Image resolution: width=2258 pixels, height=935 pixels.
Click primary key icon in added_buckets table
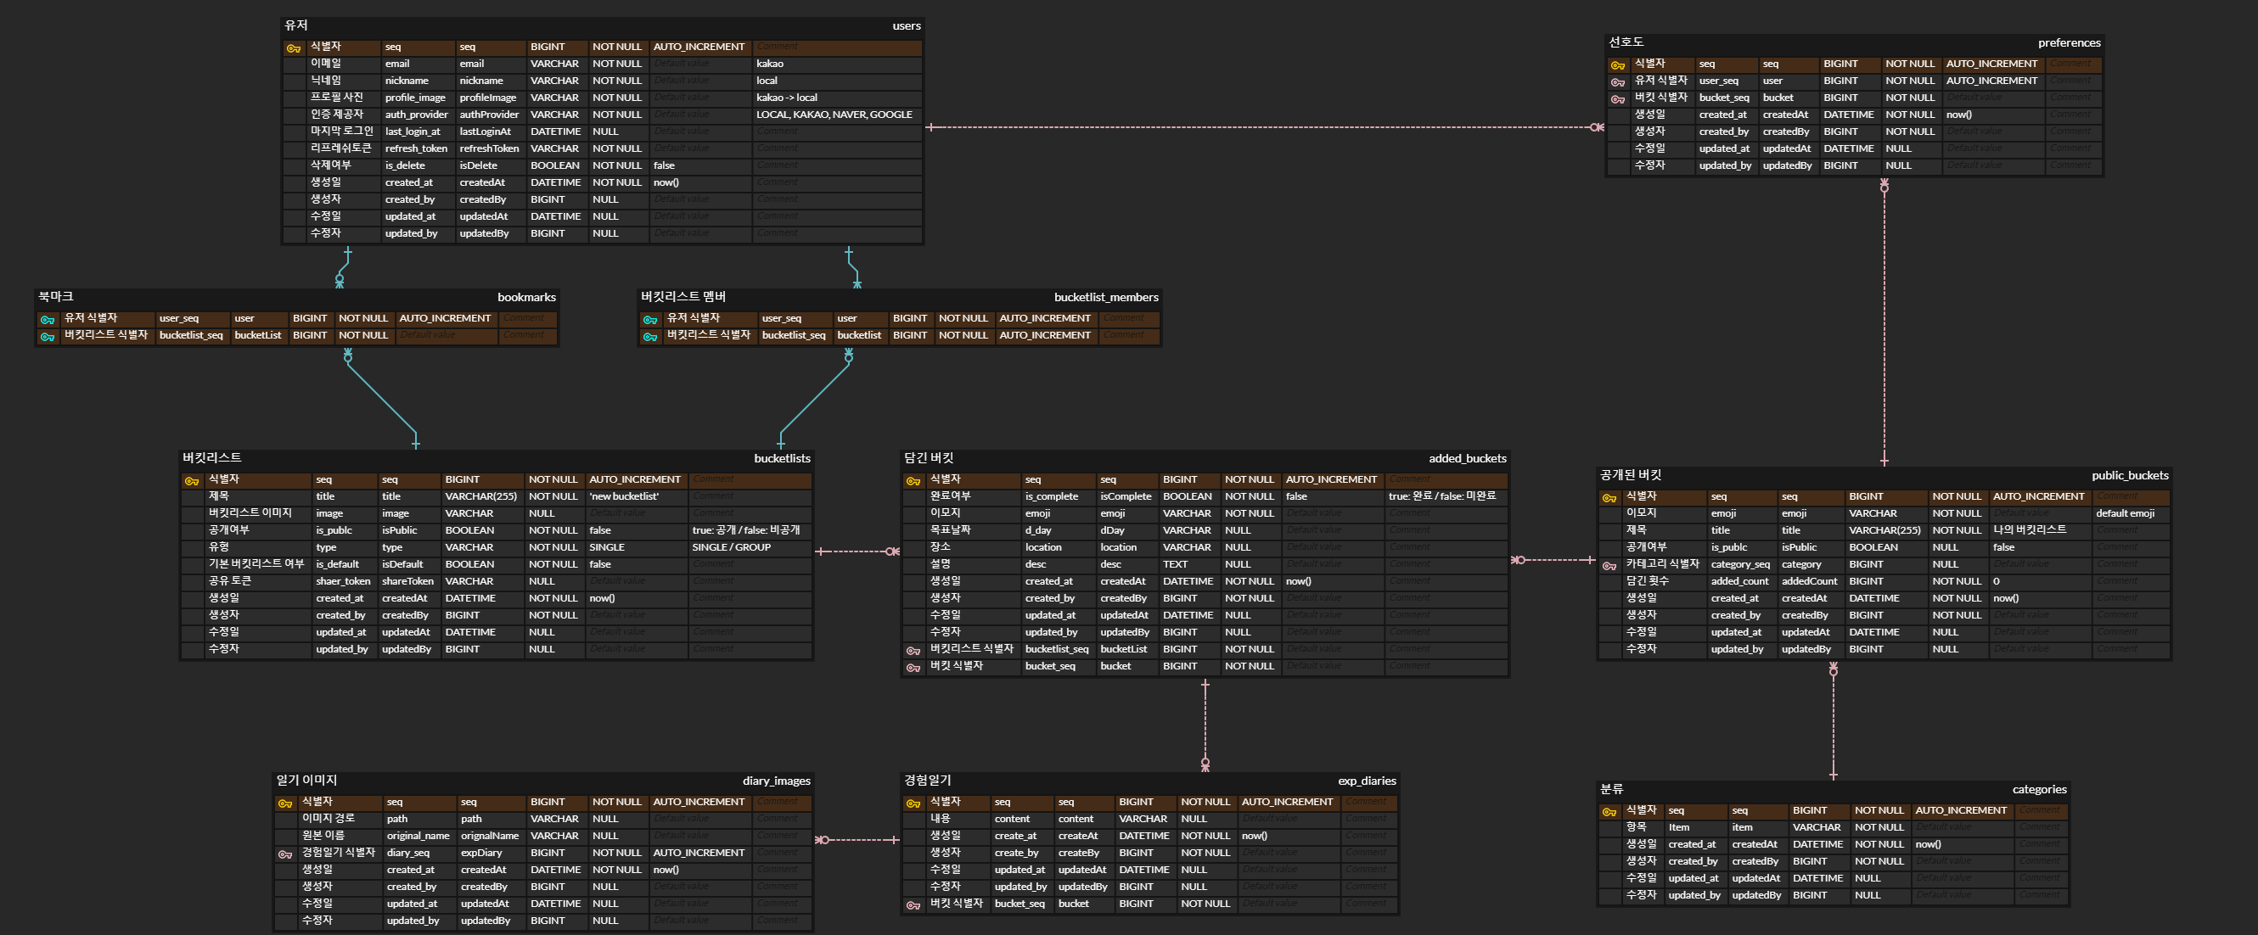pyautogui.click(x=913, y=481)
